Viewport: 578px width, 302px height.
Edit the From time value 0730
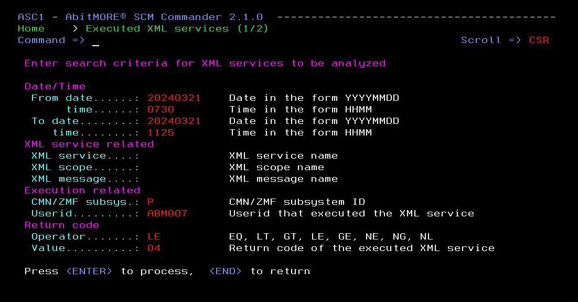(x=160, y=110)
